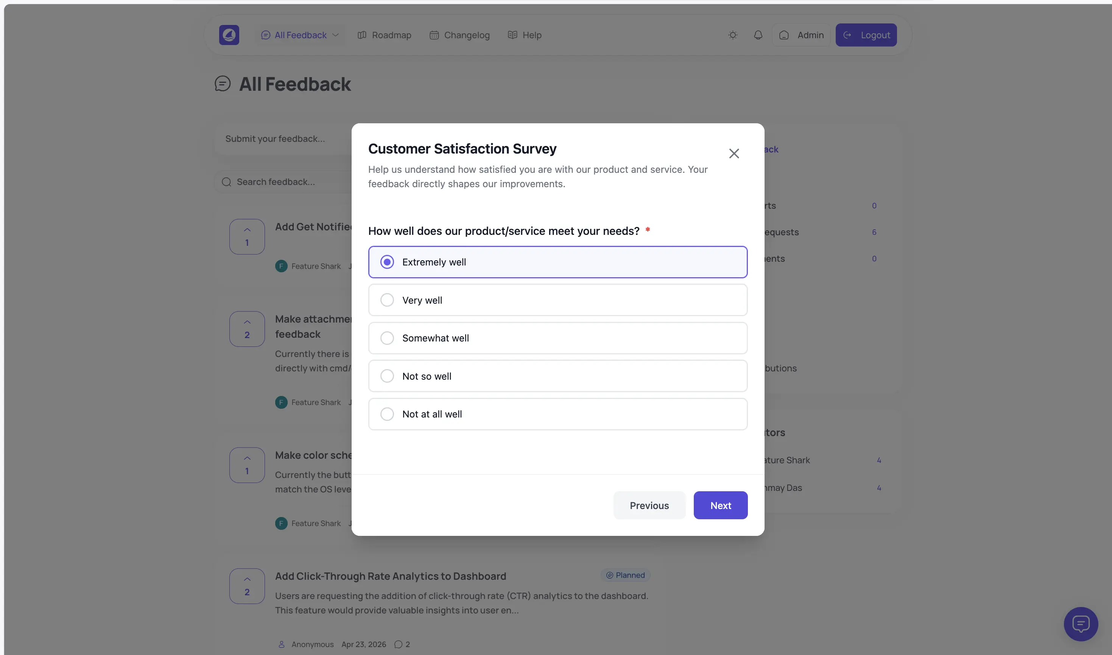Screen dimensions: 1112x655
Task: Open the notifications bell
Action: coord(758,35)
